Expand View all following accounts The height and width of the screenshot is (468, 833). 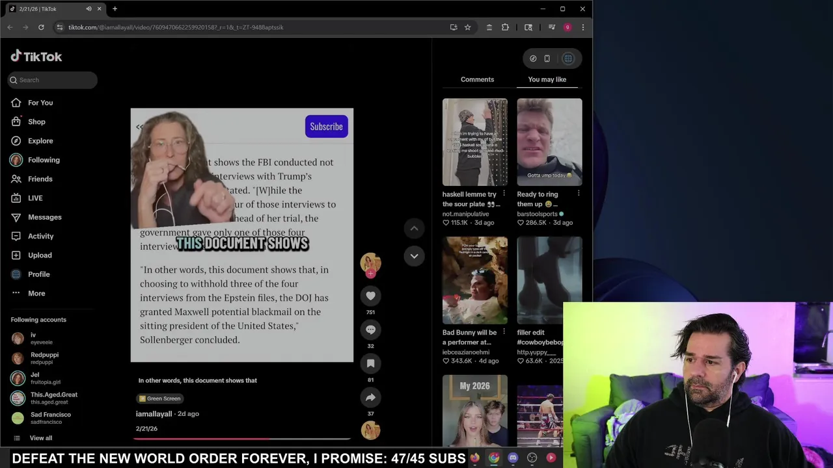(40, 438)
